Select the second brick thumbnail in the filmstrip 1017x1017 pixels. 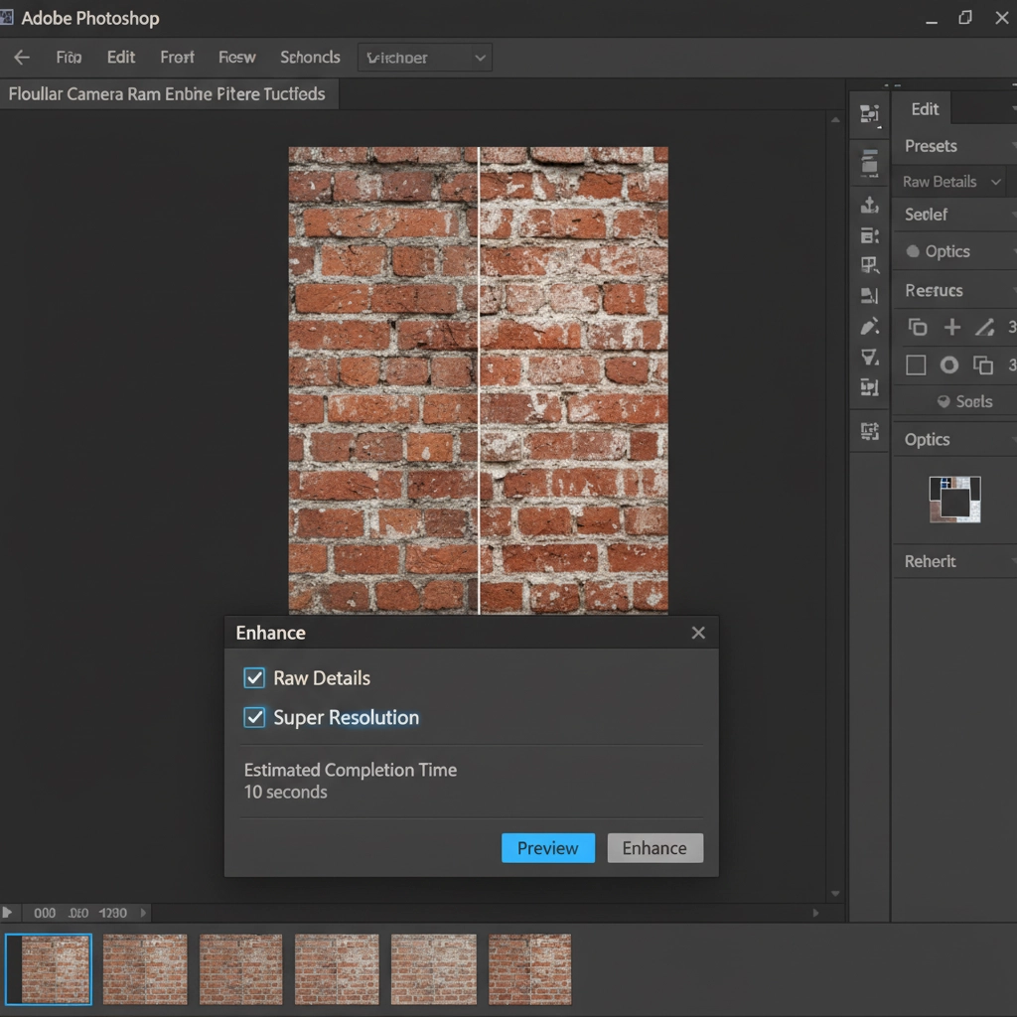click(x=145, y=968)
